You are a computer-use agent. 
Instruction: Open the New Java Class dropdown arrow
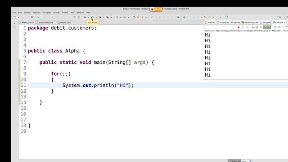[x=128, y=17]
